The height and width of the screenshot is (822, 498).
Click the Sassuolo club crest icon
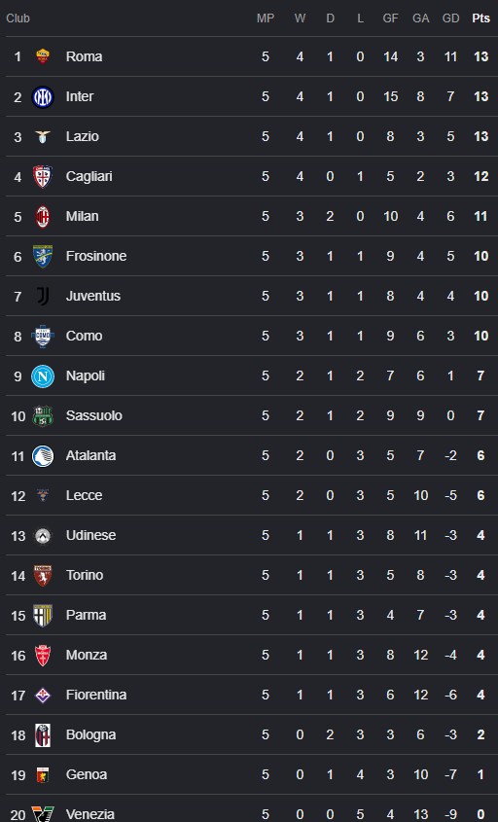(x=43, y=415)
